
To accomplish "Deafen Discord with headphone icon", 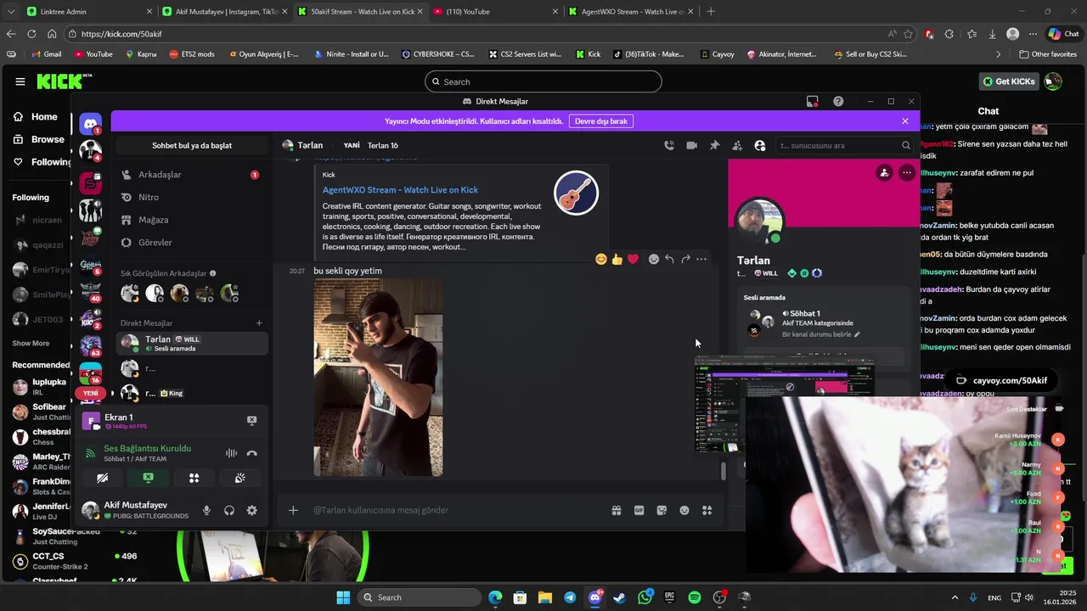I will click(229, 510).
